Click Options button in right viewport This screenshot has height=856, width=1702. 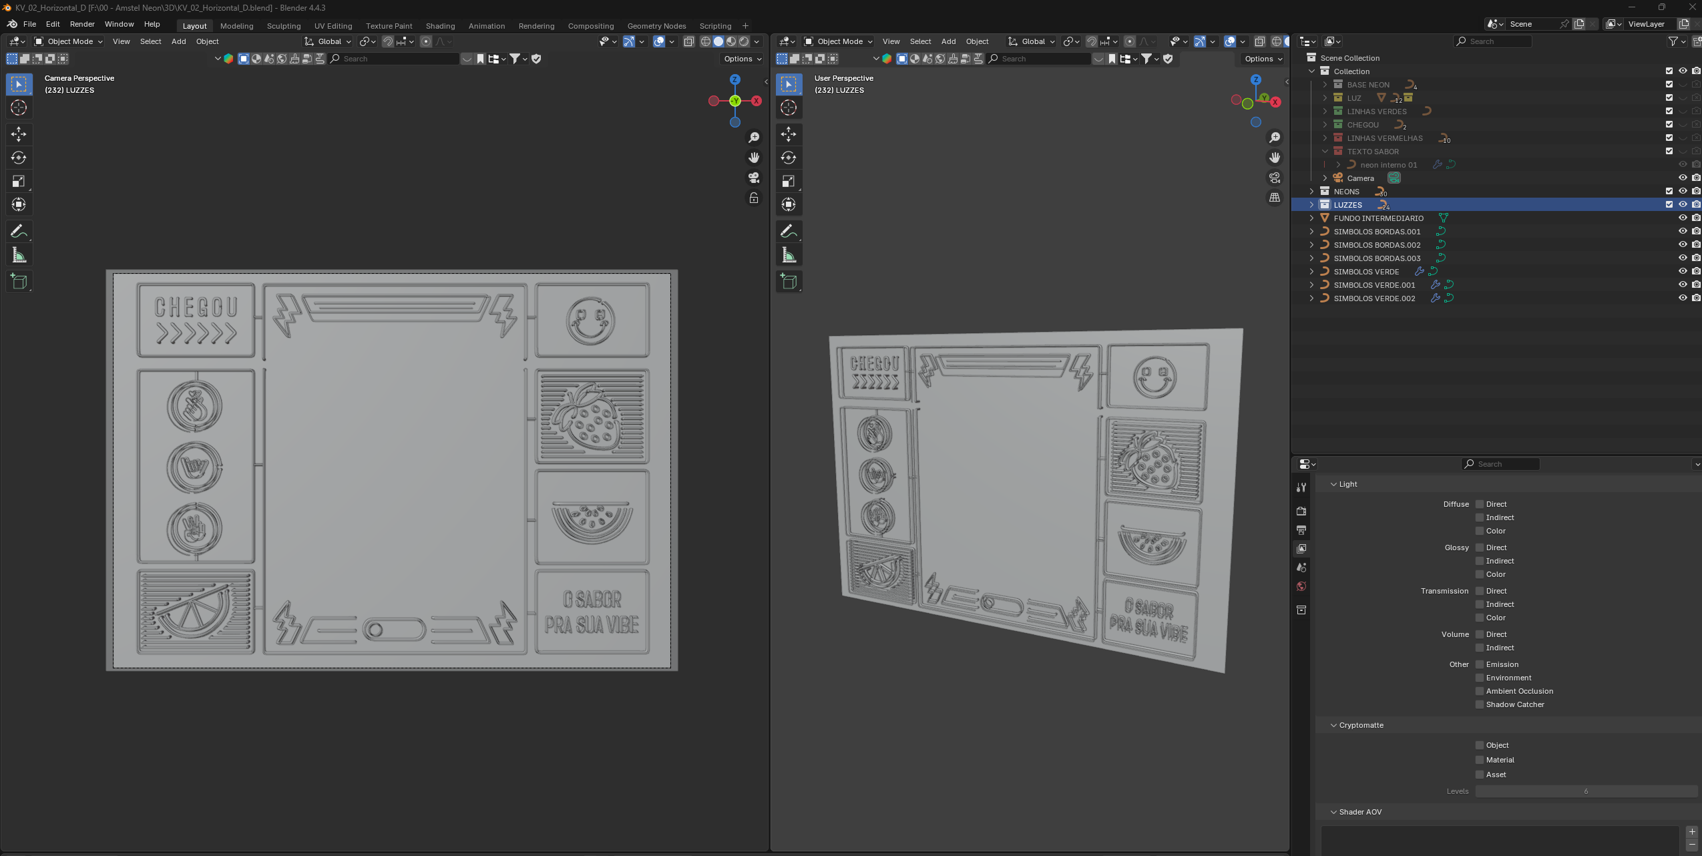click(1263, 59)
